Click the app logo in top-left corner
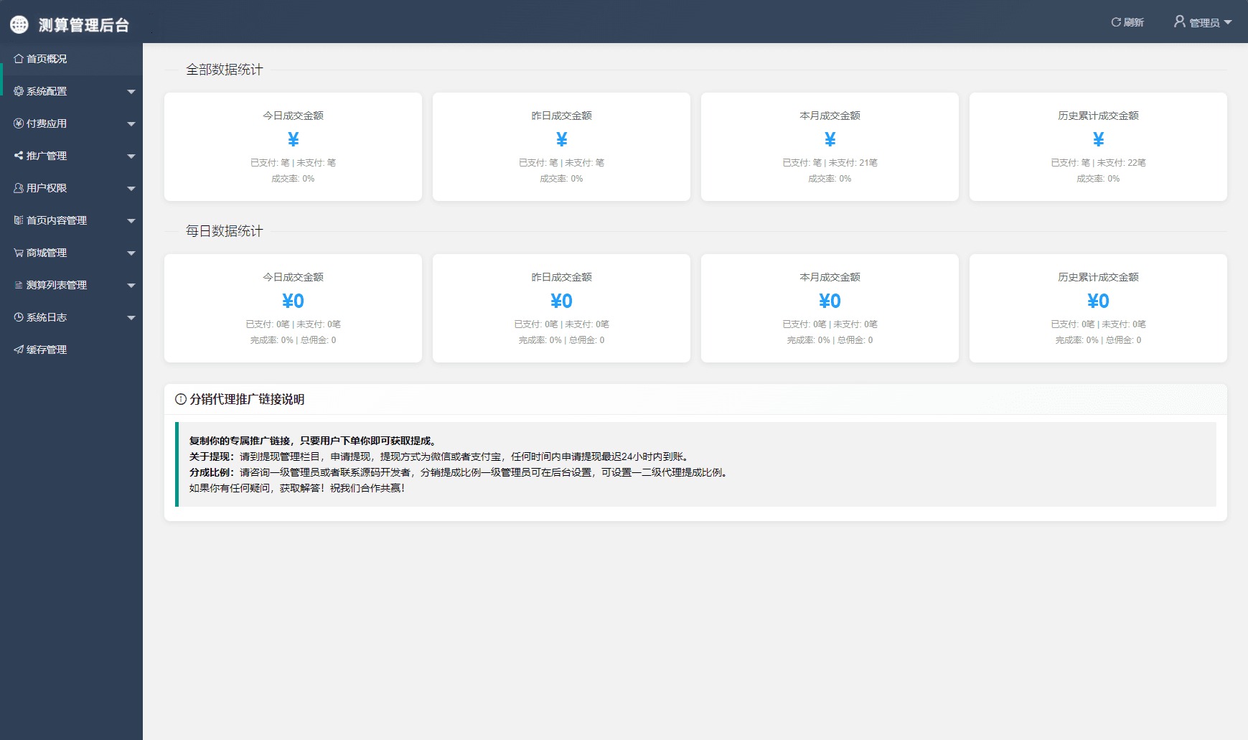Image resolution: width=1248 pixels, height=740 pixels. (x=20, y=24)
